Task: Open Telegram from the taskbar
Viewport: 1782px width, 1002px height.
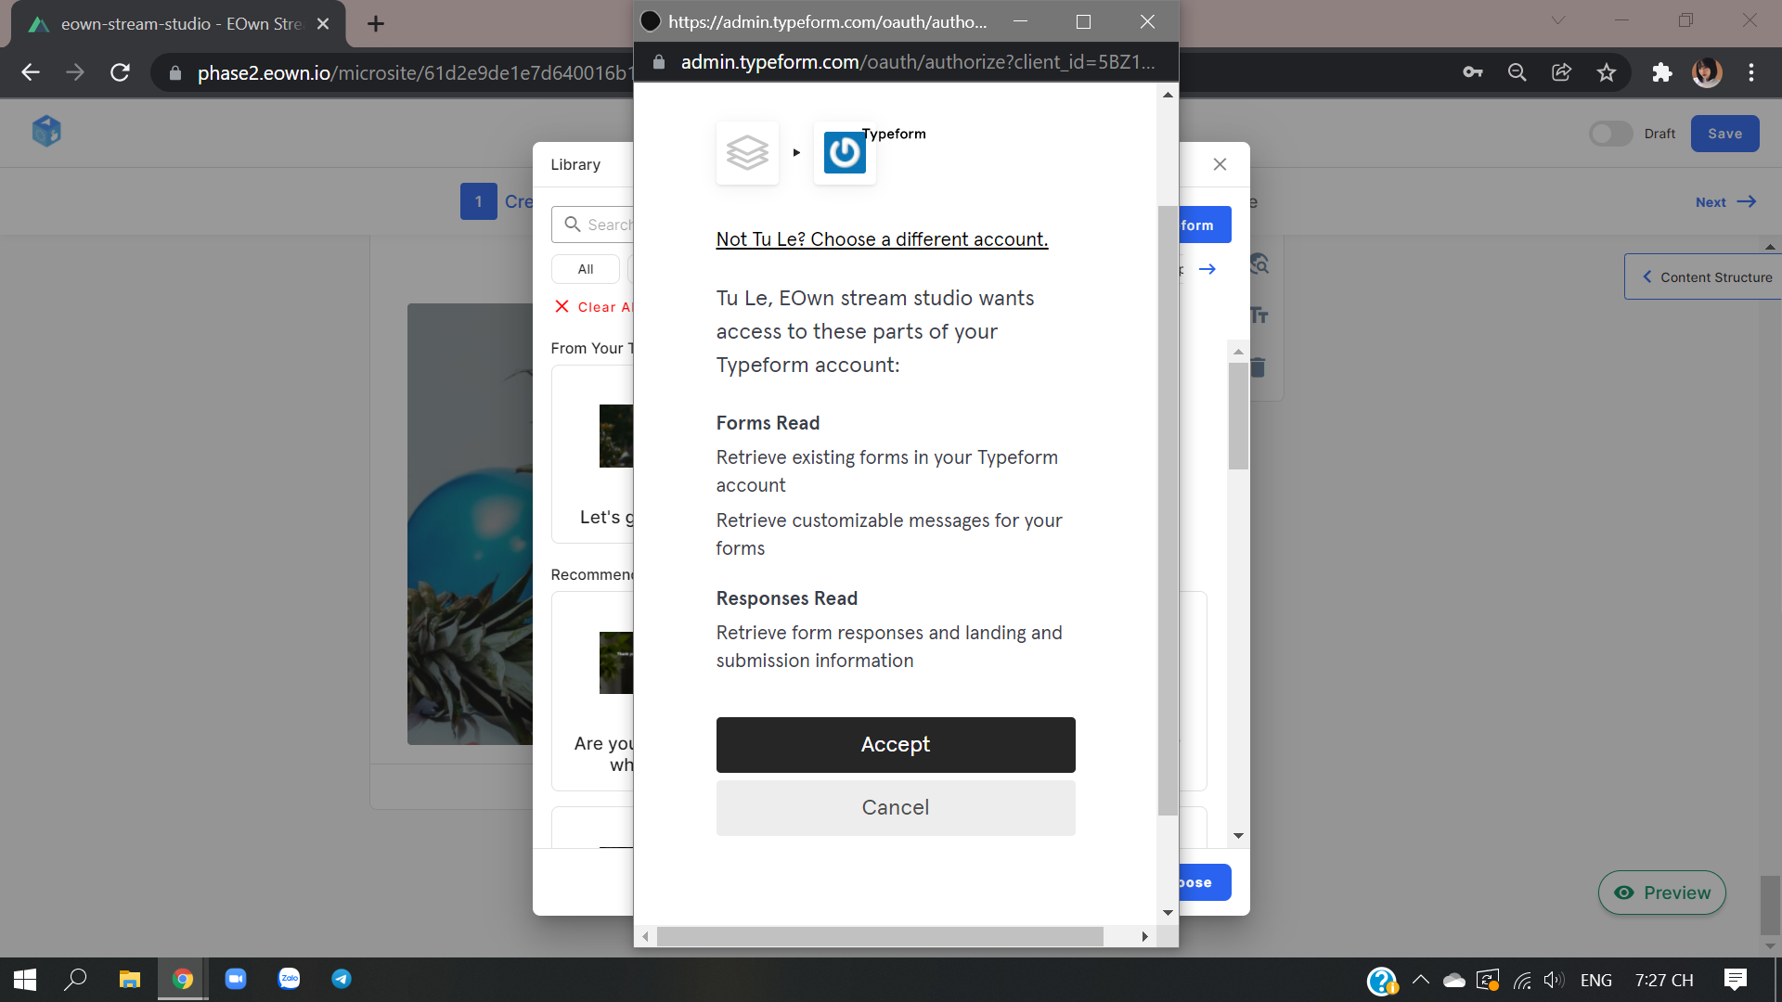Action: [342, 980]
